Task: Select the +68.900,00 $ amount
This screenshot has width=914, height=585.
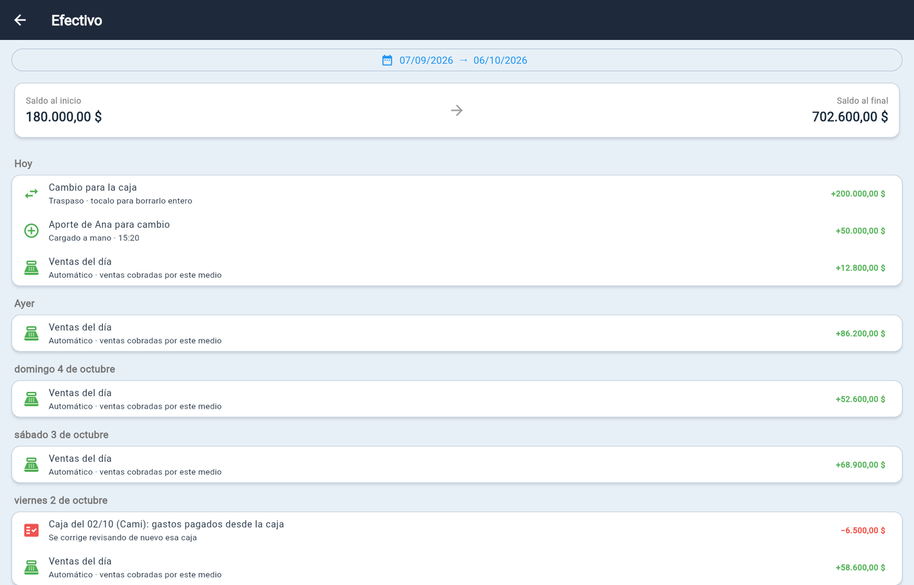Action: tap(860, 465)
